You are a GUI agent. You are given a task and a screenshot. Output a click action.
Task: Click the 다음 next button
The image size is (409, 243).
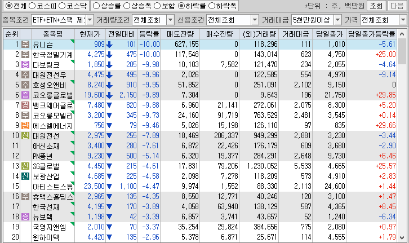coord(397,6)
